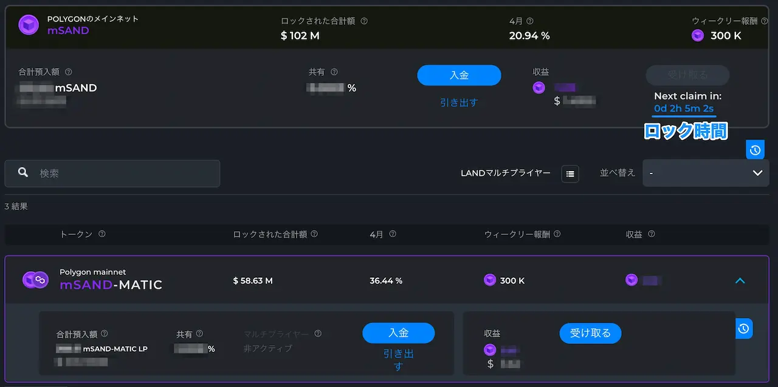Click the disabled 受け取る button at top
Image resolution: width=778 pixels, height=387 pixels.
687,75
